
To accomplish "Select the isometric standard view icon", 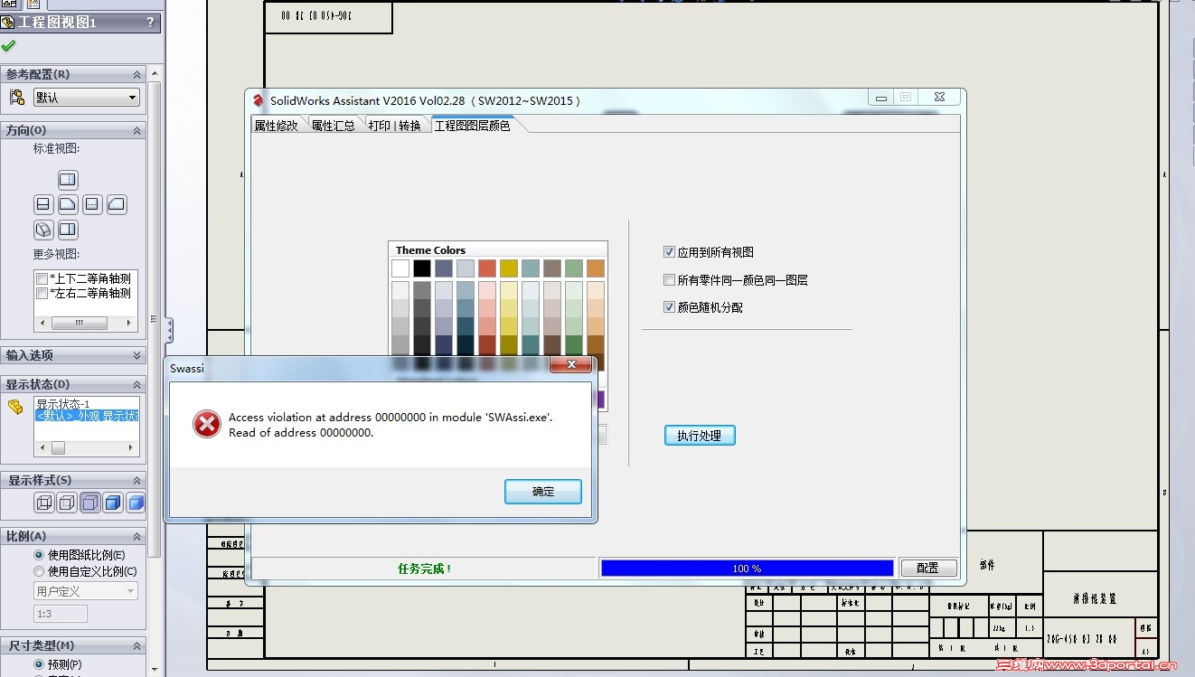I will pyautogui.click(x=43, y=230).
